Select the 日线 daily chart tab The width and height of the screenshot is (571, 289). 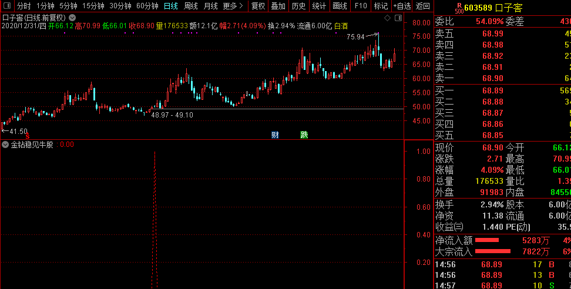[x=171, y=6]
